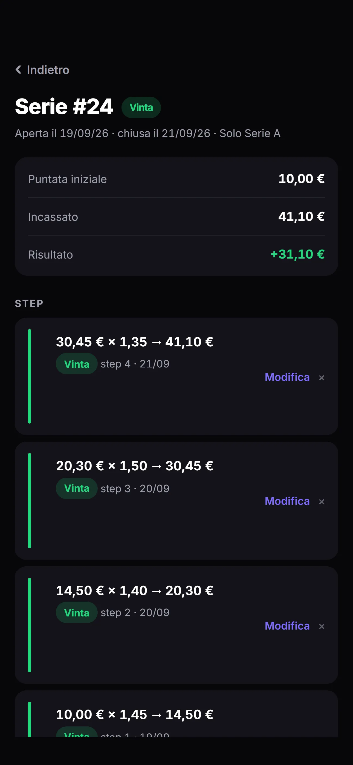Tap the Risultato +31,10 € value

297,254
